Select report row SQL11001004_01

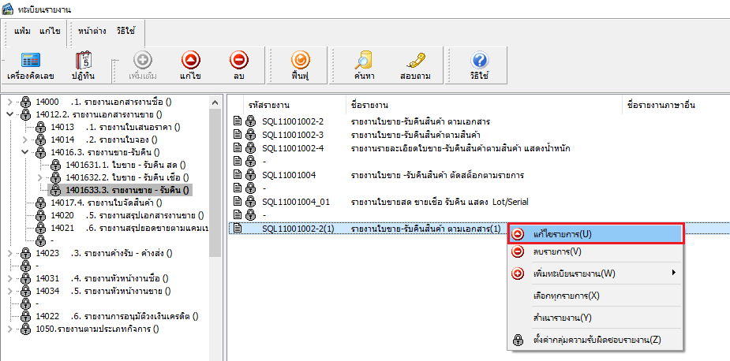tap(295, 202)
